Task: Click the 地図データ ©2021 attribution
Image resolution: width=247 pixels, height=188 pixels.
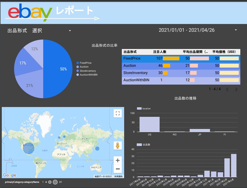Action: coord(103,176)
